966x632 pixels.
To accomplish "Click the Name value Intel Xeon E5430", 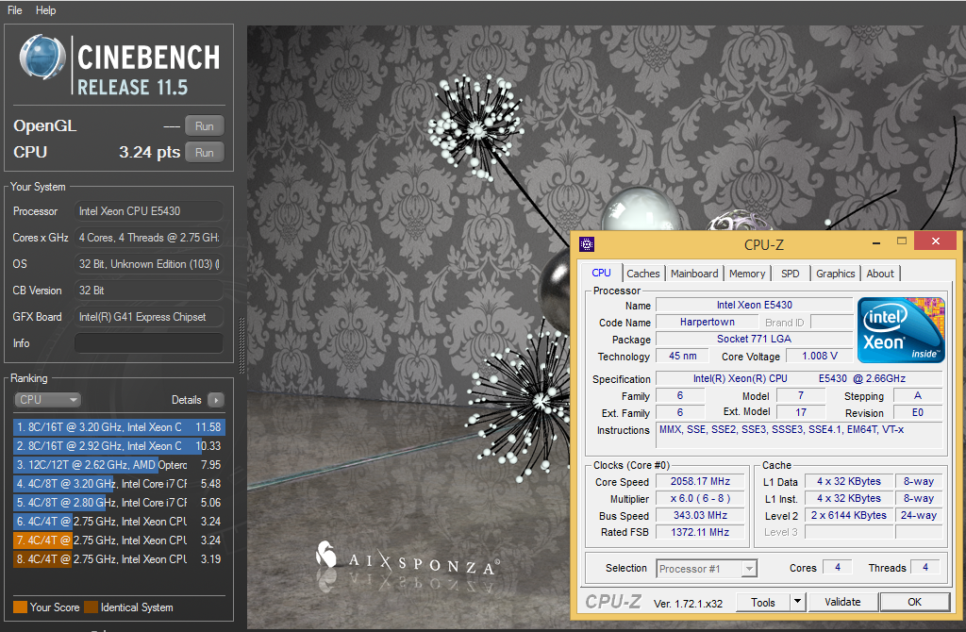I will [754, 305].
